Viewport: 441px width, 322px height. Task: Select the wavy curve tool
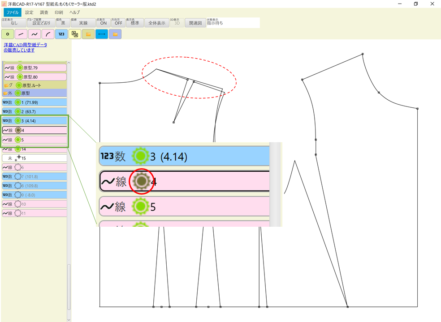tap(34, 34)
